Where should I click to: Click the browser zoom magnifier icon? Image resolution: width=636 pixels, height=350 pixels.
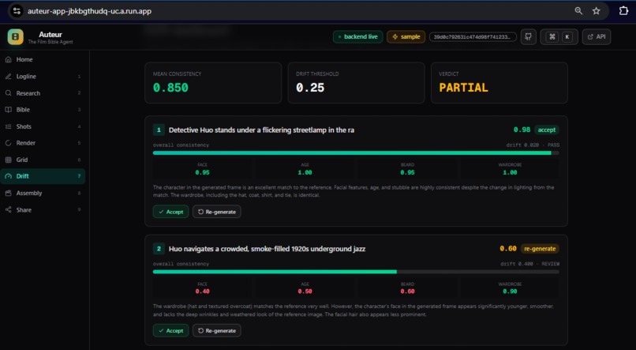pyautogui.click(x=579, y=11)
